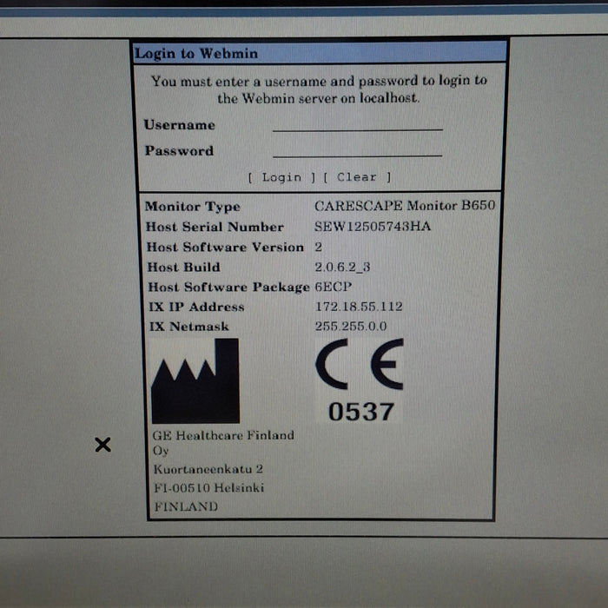608x608 pixels.
Task: Select Host Software Package value '6ECP'
Action: coord(333,287)
